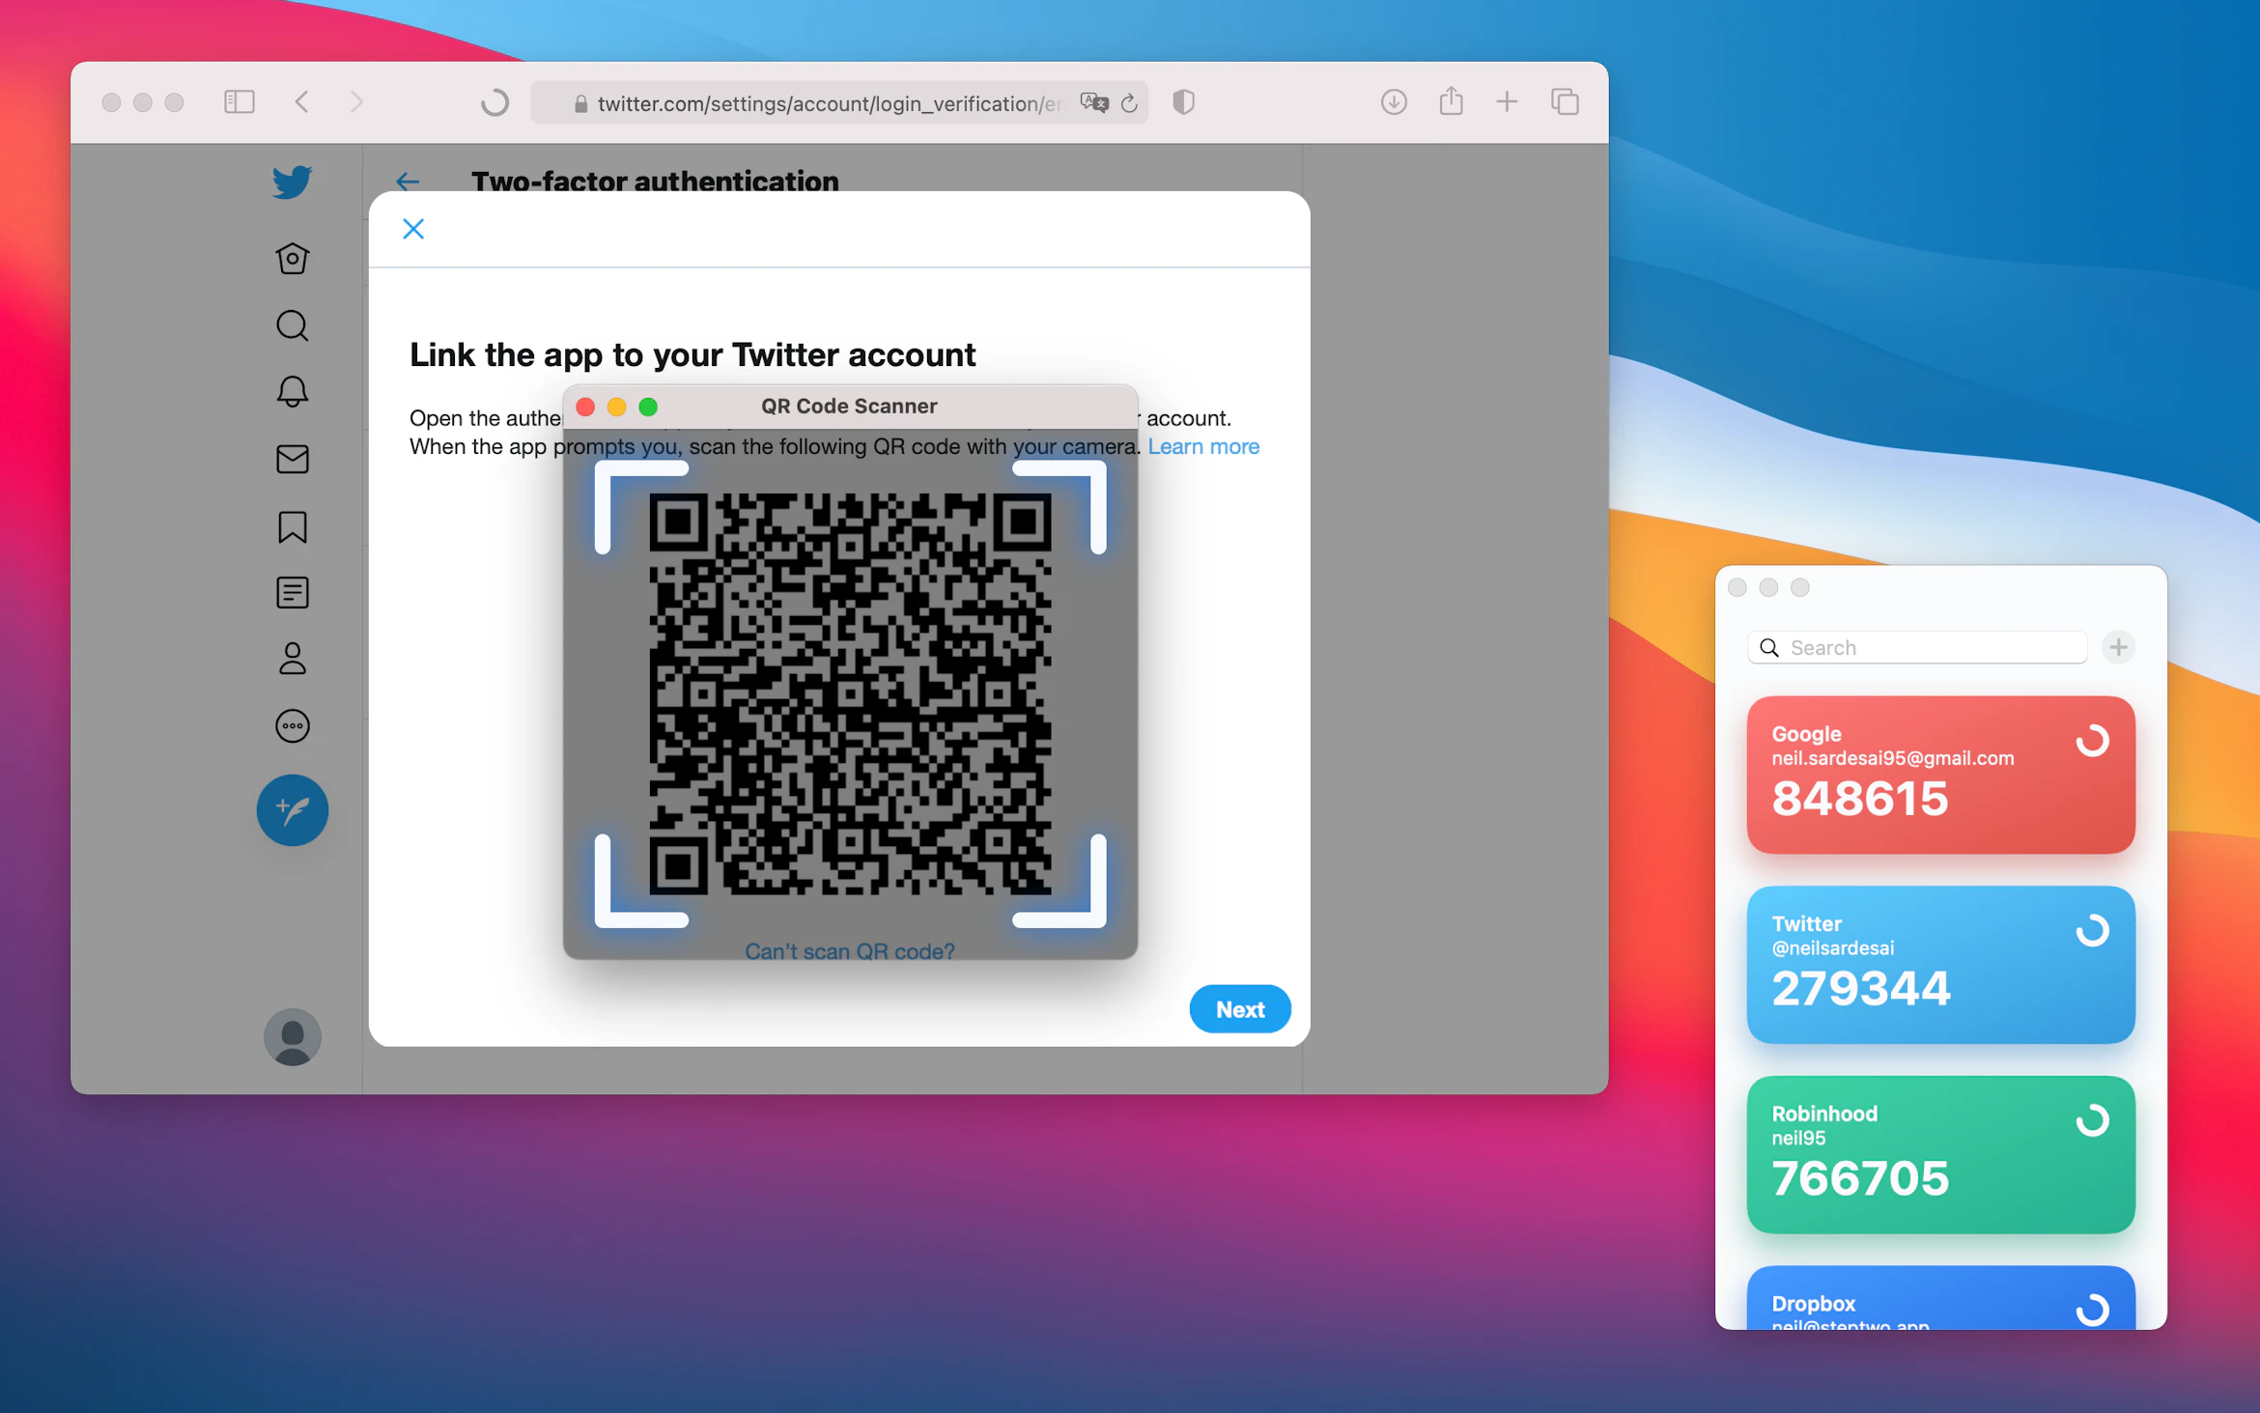Open Twitter More options icon
The width and height of the screenshot is (2260, 1413).
[292, 725]
